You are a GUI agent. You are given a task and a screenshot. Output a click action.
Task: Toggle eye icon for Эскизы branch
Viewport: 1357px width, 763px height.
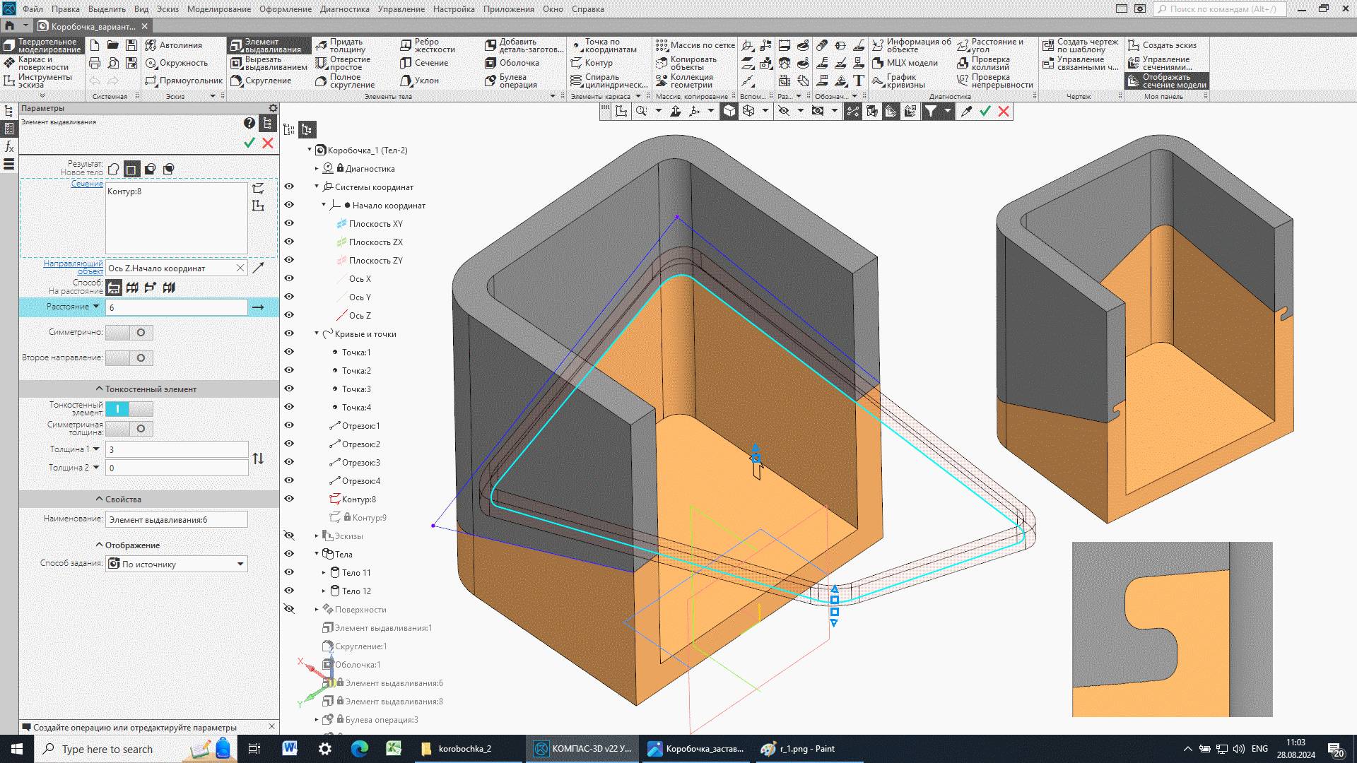288,536
